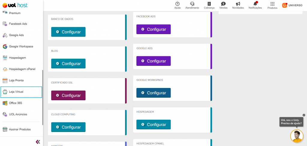The width and height of the screenshot is (307, 146).
Task: Open the Uoly assistant avatar
Action: (297, 136)
